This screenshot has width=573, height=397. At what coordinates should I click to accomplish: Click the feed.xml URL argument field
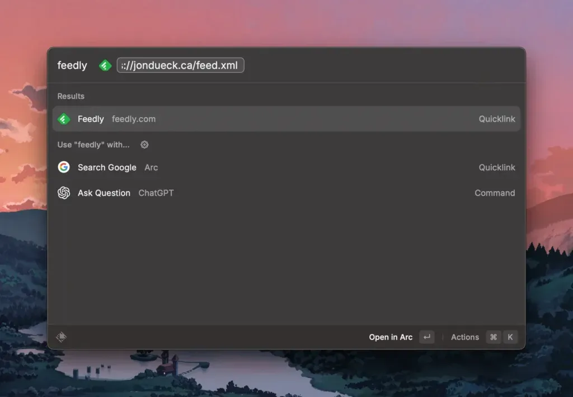point(181,65)
